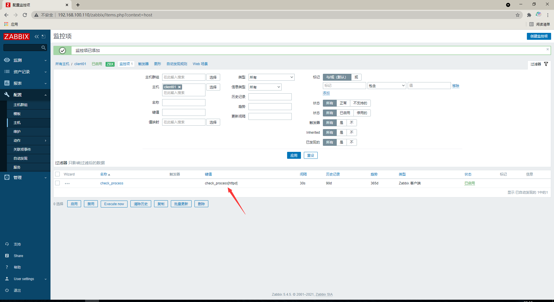554x302 pixels.
Task: Click the headset icon for 支持
Action: coord(7,244)
